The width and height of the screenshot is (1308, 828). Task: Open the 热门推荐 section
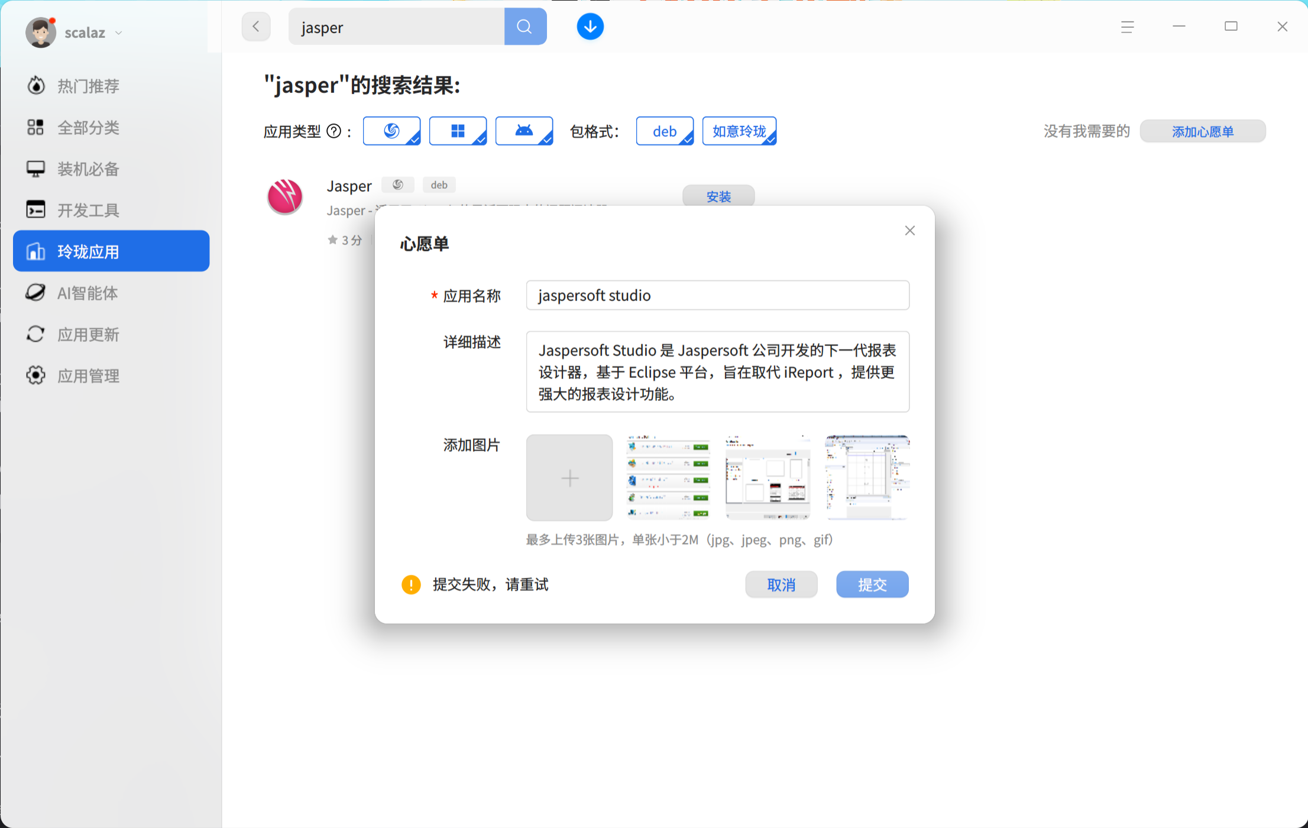pos(111,86)
